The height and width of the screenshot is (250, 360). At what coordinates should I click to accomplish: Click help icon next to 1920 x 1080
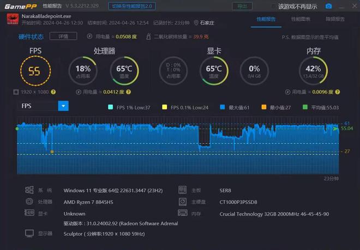pyautogui.click(x=53, y=92)
